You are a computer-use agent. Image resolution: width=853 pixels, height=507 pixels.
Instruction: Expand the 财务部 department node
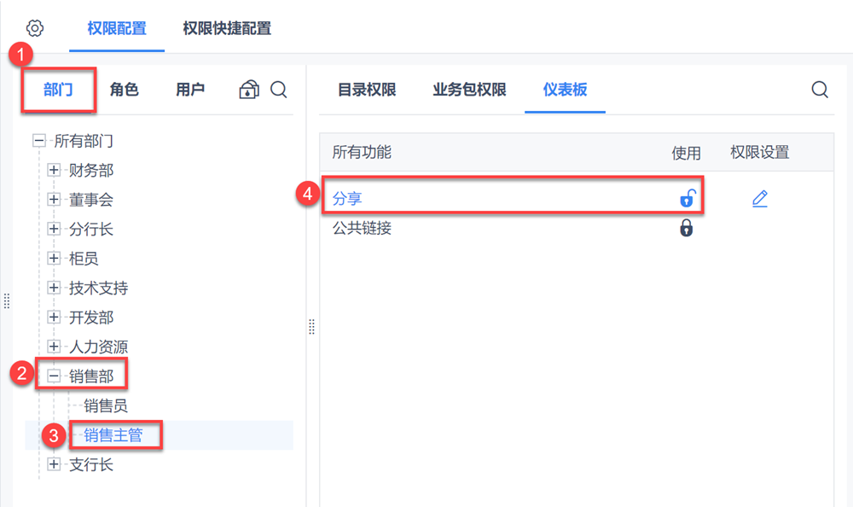(x=54, y=171)
